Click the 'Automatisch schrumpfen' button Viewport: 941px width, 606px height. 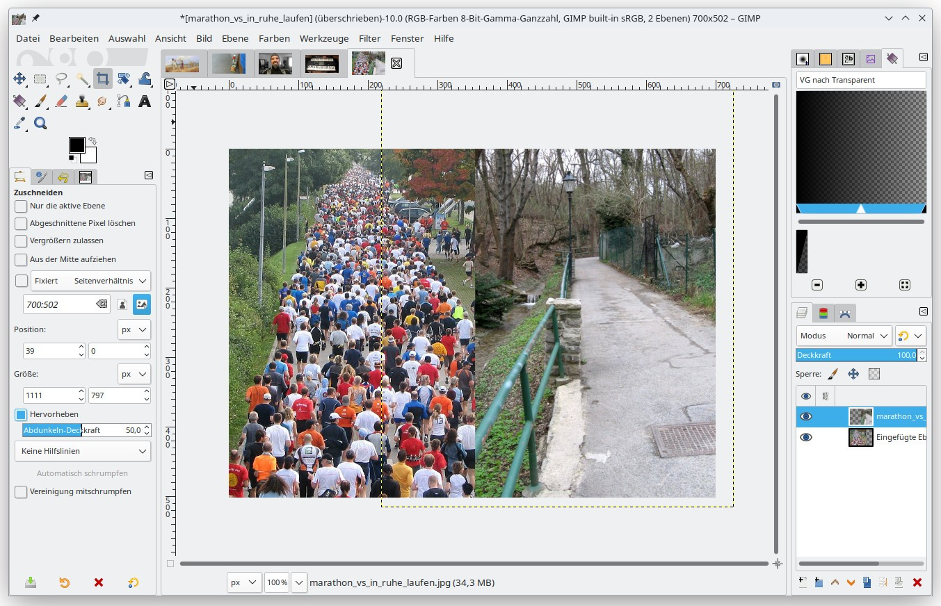82,473
